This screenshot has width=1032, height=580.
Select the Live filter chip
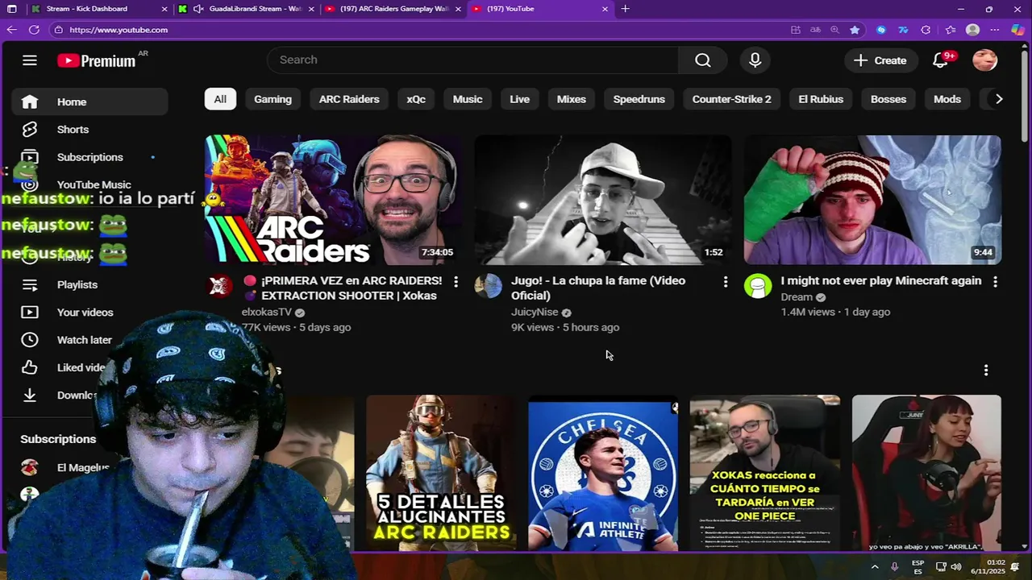[520, 99]
